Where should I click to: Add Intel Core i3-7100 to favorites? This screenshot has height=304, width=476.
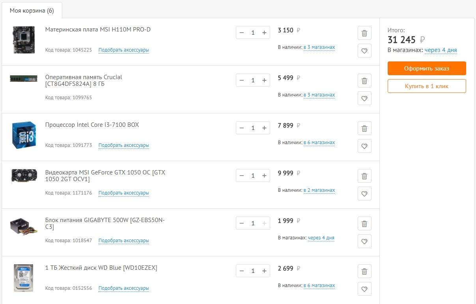[x=364, y=146]
